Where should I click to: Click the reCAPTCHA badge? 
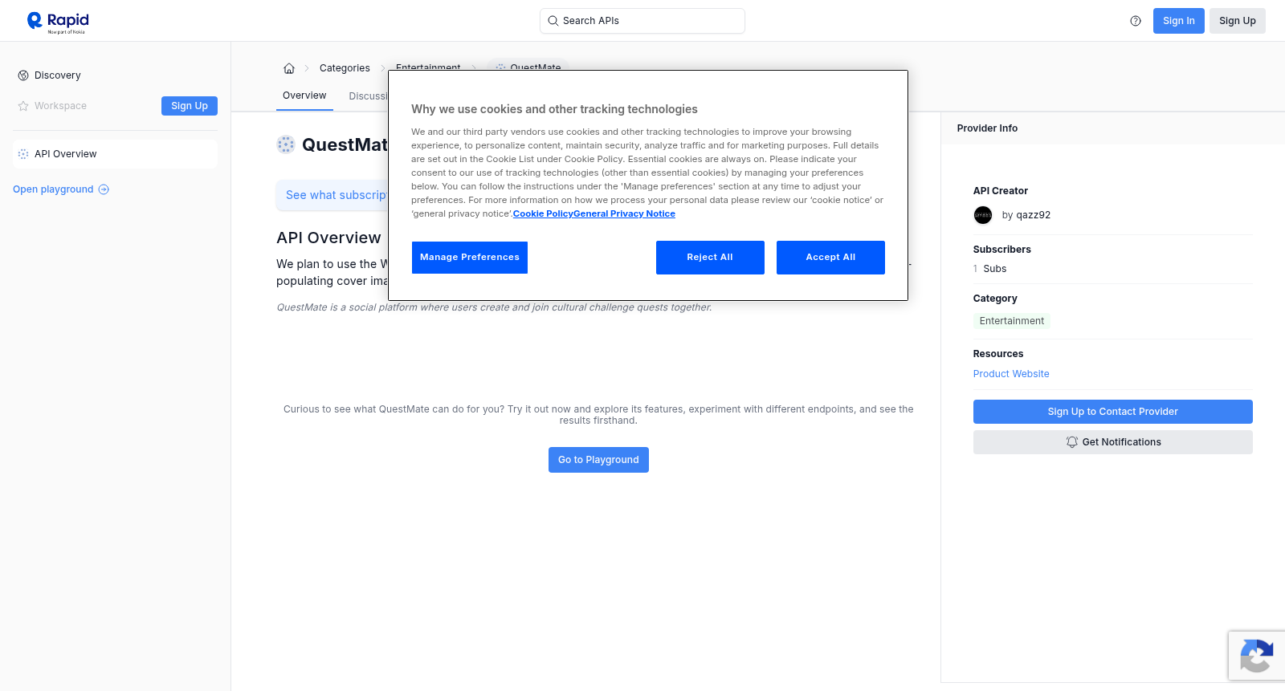click(1256, 656)
